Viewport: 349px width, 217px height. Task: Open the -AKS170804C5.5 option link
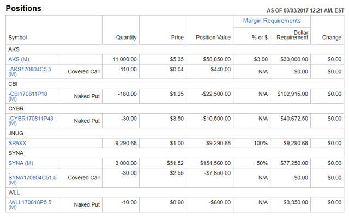coord(30,71)
